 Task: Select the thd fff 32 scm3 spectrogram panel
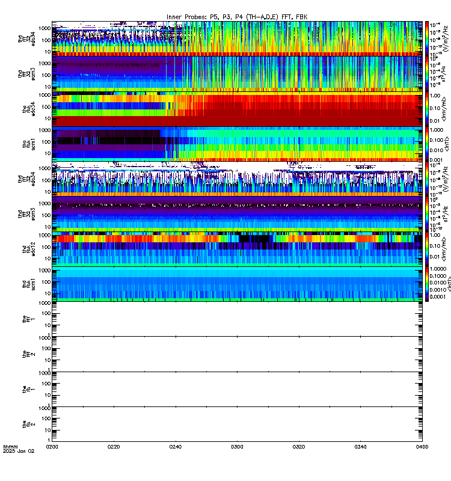[x=237, y=214]
